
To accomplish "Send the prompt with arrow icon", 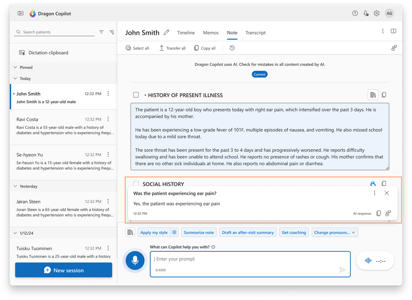I will point(342,270).
